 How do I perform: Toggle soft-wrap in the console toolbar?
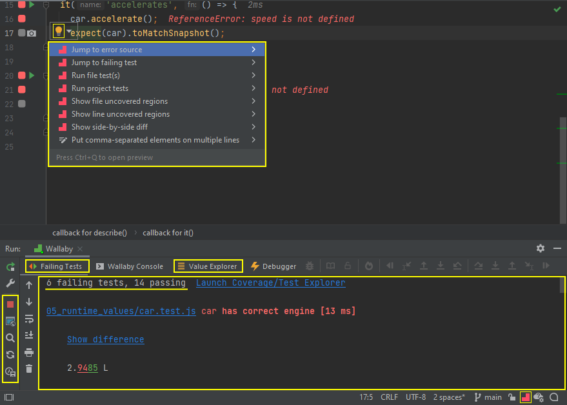[29, 319]
